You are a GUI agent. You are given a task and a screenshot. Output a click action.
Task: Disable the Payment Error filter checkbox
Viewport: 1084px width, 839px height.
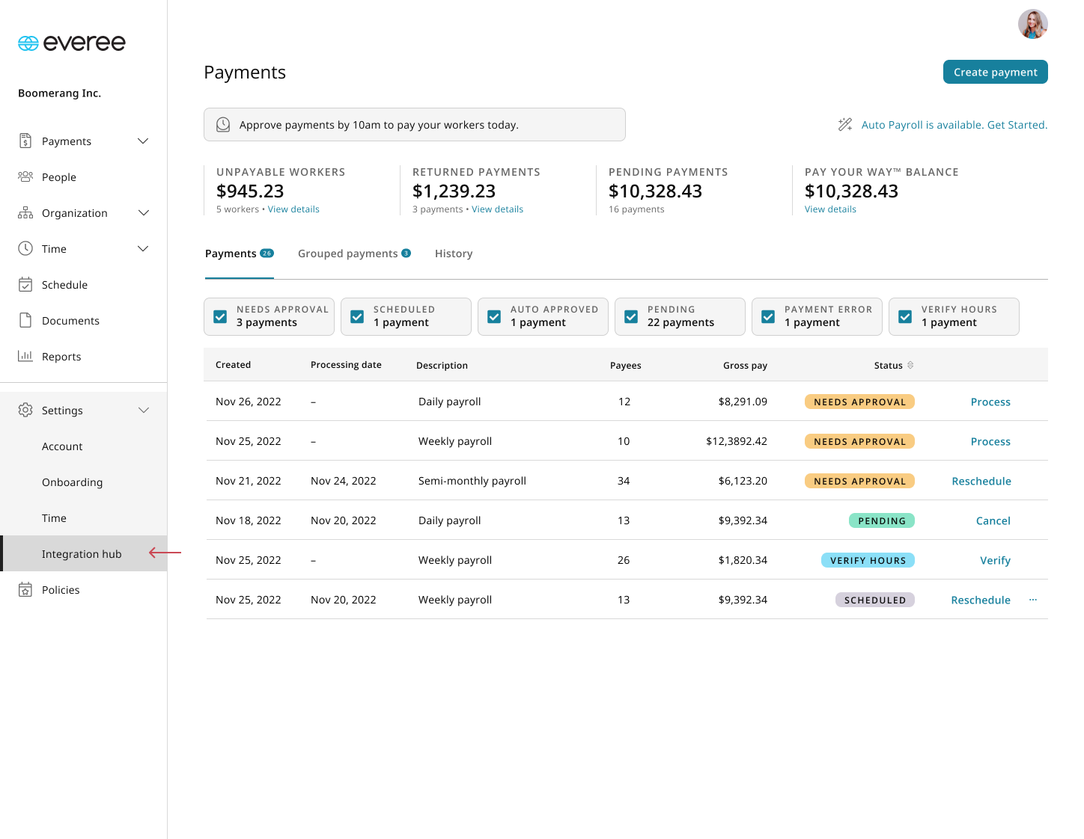point(769,317)
